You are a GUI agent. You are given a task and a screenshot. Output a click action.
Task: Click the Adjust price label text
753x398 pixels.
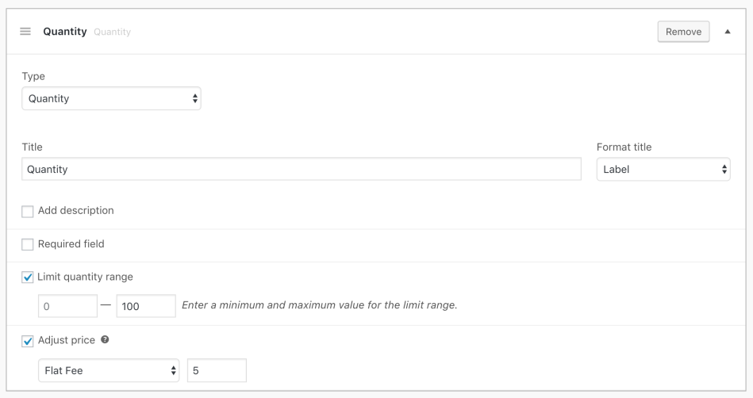click(x=67, y=340)
